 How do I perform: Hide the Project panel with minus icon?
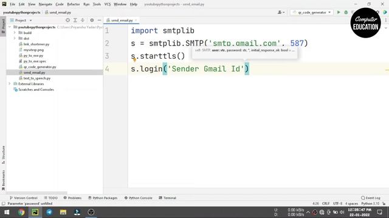pyautogui.click(x=99, y=20)
